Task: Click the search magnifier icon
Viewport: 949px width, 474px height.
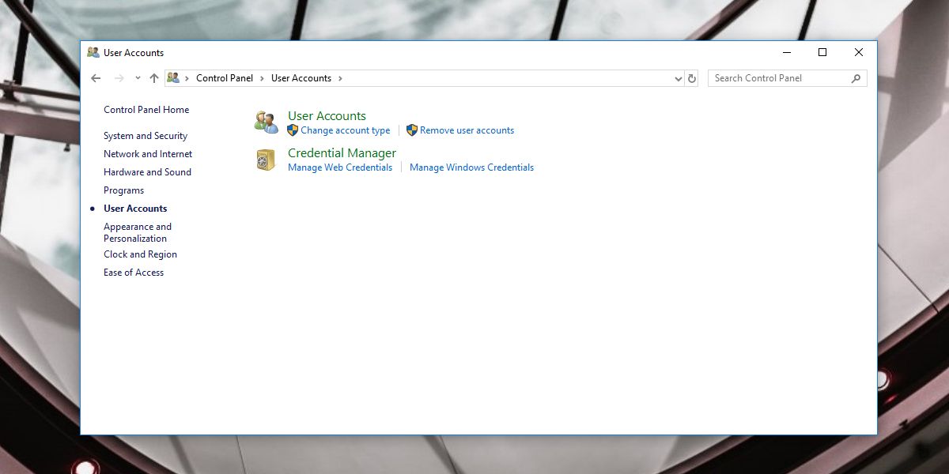Action: pyautogui.click(x=856, y=78)
